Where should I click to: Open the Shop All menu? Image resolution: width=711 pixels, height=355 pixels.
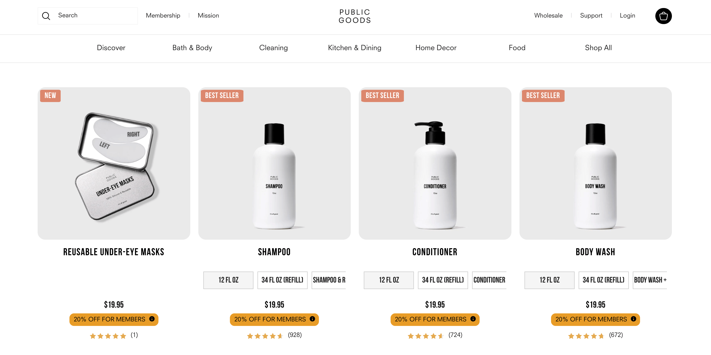598,48
